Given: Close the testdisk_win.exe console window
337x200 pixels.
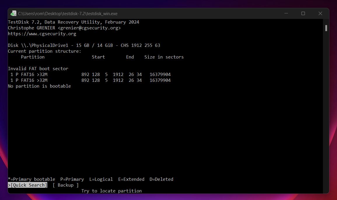Looking at the screenshot, I should pos(320,13).
